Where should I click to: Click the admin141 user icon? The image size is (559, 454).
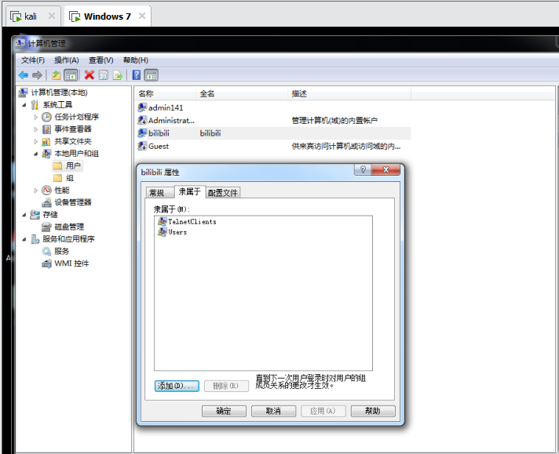coord(142,107)
